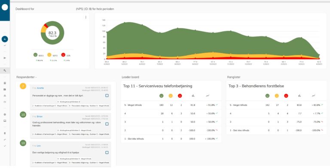
Task: Click bar chart column icon in Leader board
Action: coord(193,96)
